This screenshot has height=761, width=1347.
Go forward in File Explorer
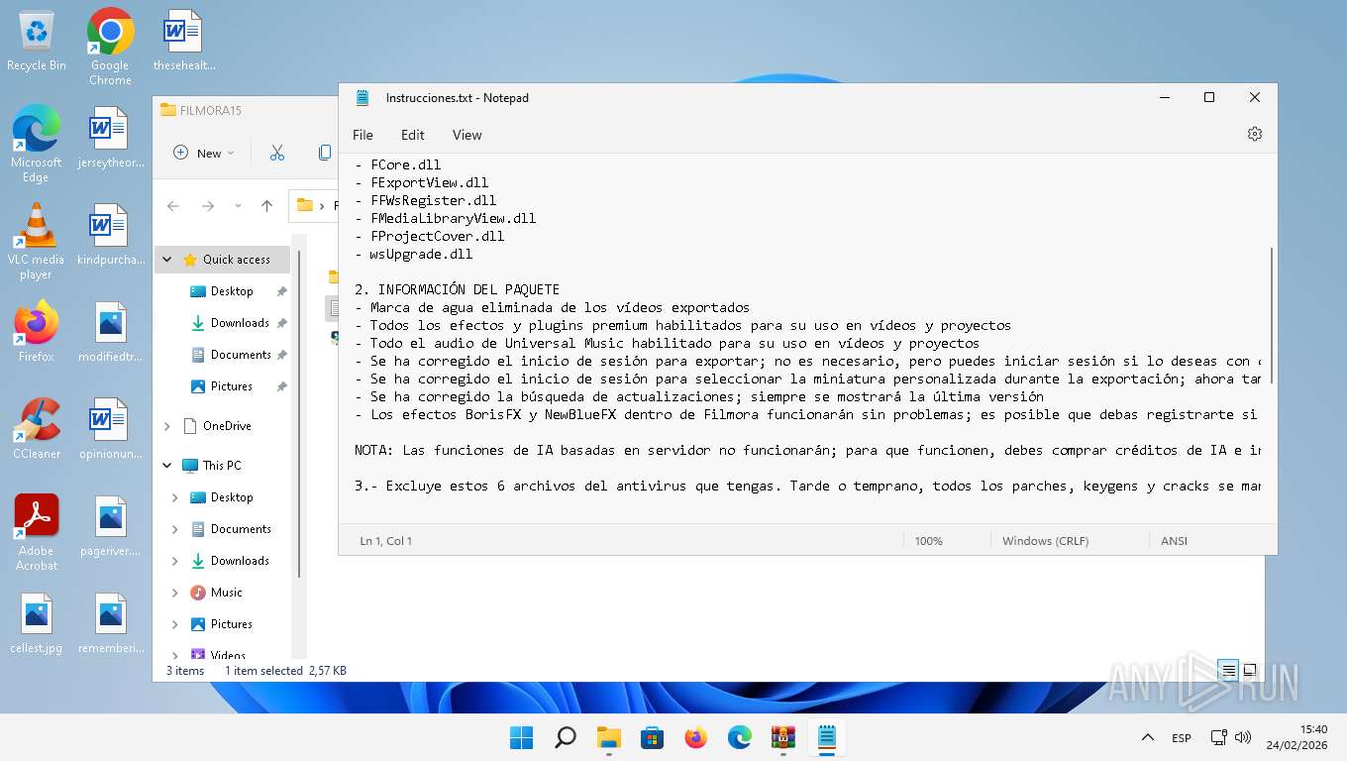click(x=207, y=206)
